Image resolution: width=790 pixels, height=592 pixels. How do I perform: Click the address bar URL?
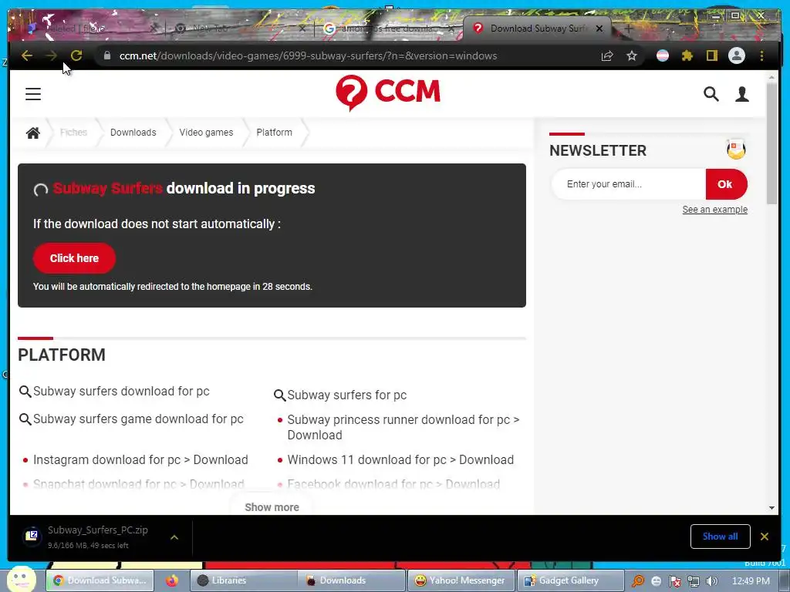[x=308, y=55]
